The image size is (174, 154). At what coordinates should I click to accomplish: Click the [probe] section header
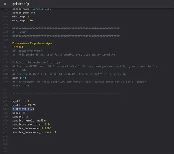(x=17, y=47)
